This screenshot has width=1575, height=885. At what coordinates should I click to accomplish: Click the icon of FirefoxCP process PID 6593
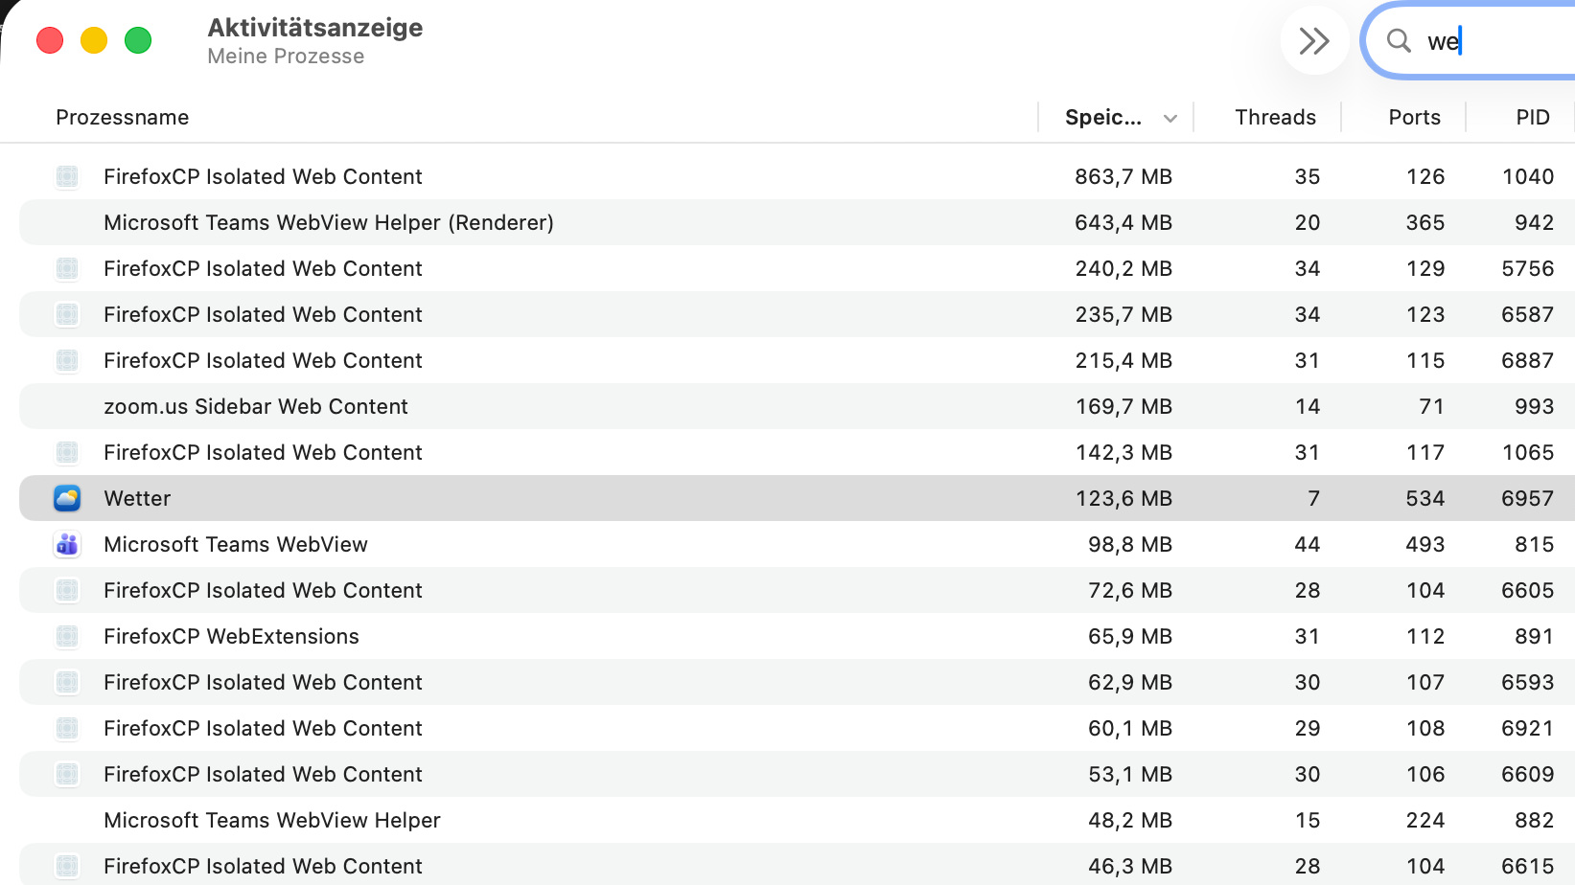[x=67, y=682]
